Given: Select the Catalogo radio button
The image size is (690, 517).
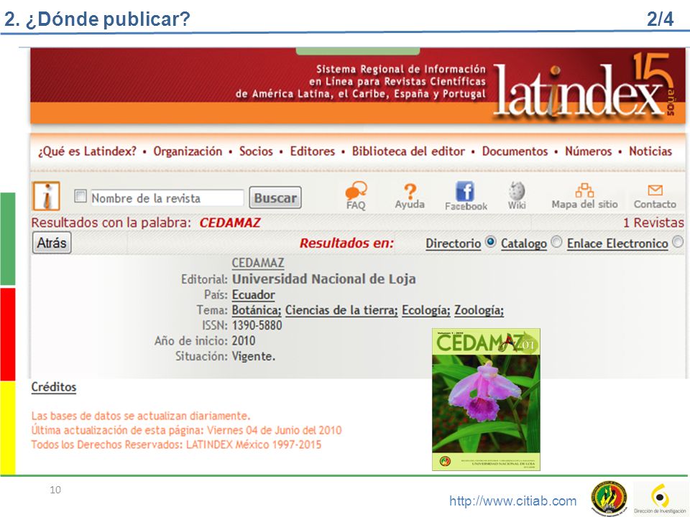Looking at the screenshot, I should click(556, 242).
